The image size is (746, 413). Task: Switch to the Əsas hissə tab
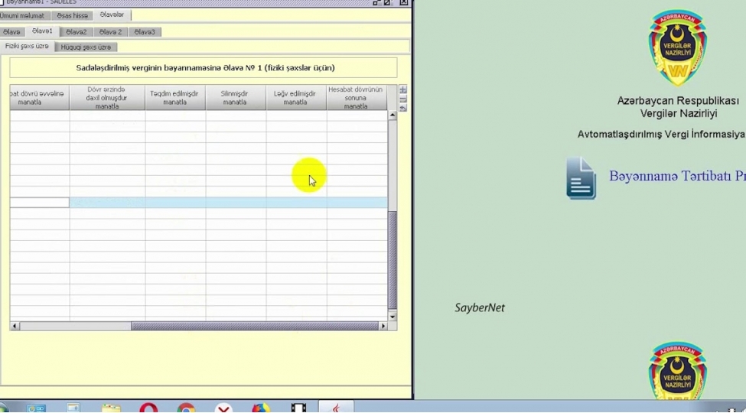tap(73, 15)
